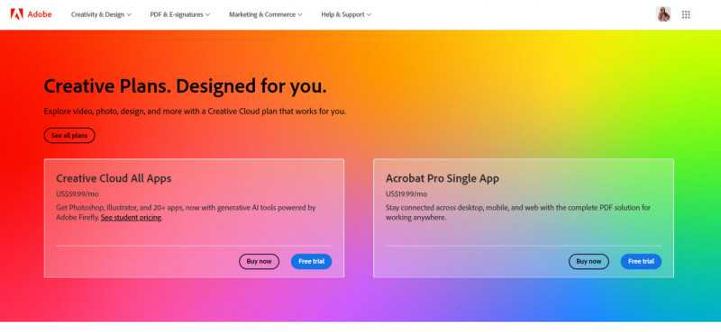Click the Acrobat Pro card description text

(x=518, y=212)
